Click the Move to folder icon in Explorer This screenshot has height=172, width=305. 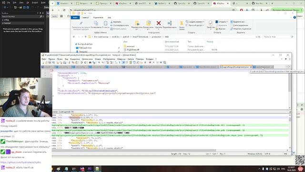(137, 23)
